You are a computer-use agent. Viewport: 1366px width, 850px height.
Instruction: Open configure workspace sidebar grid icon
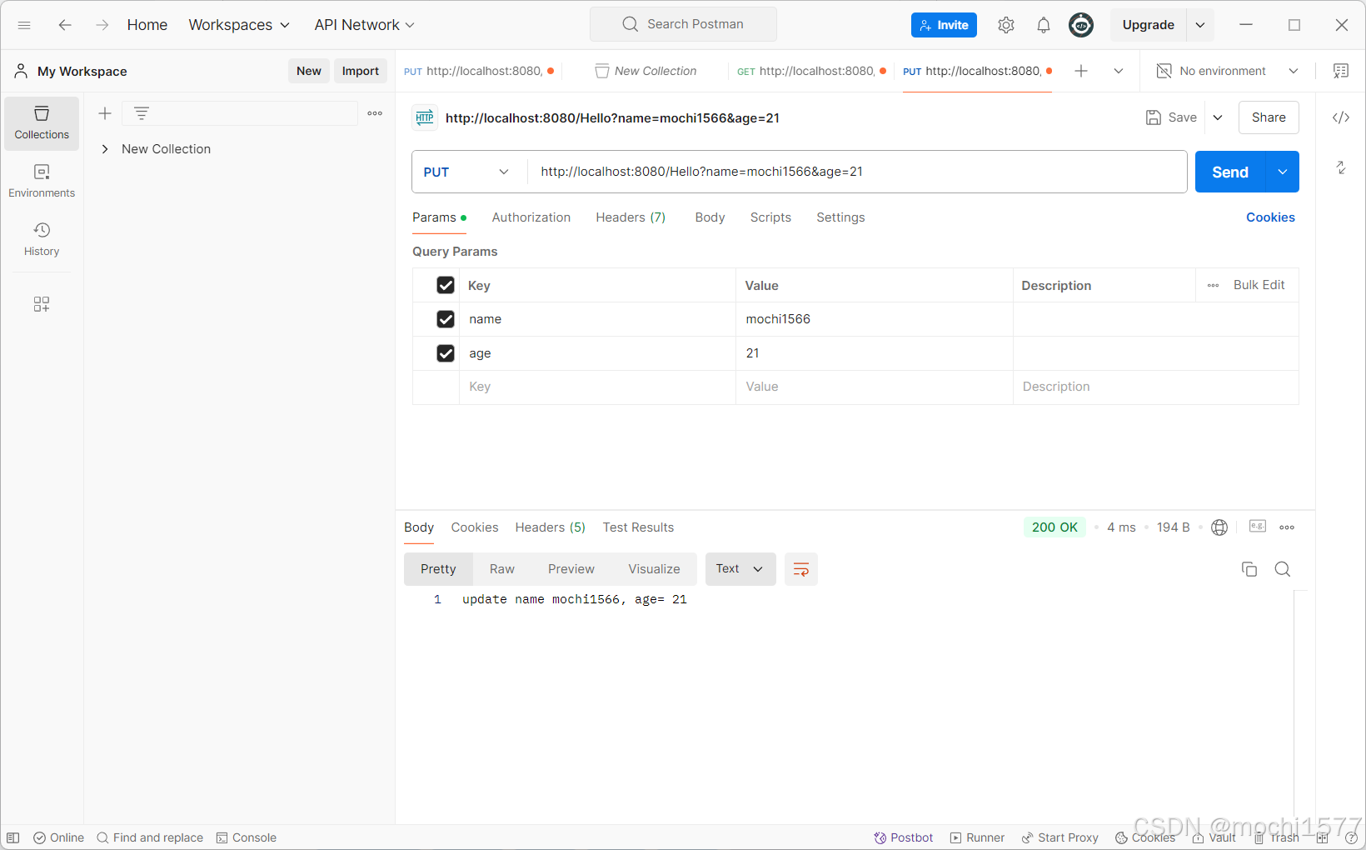coord(42,304)
